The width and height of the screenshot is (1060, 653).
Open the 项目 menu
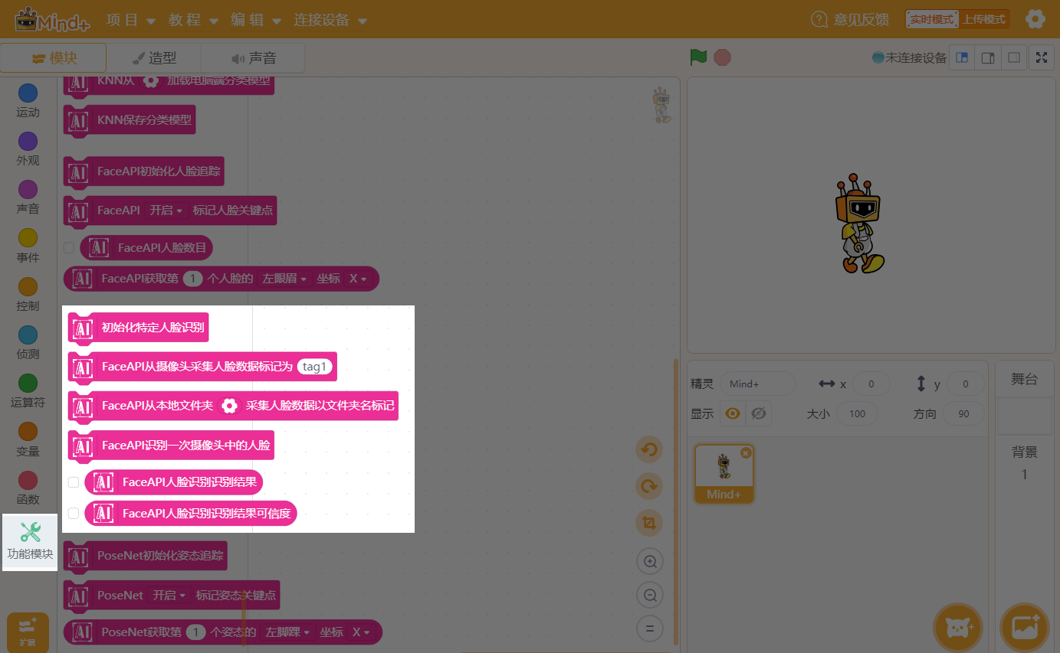(131, 20)
